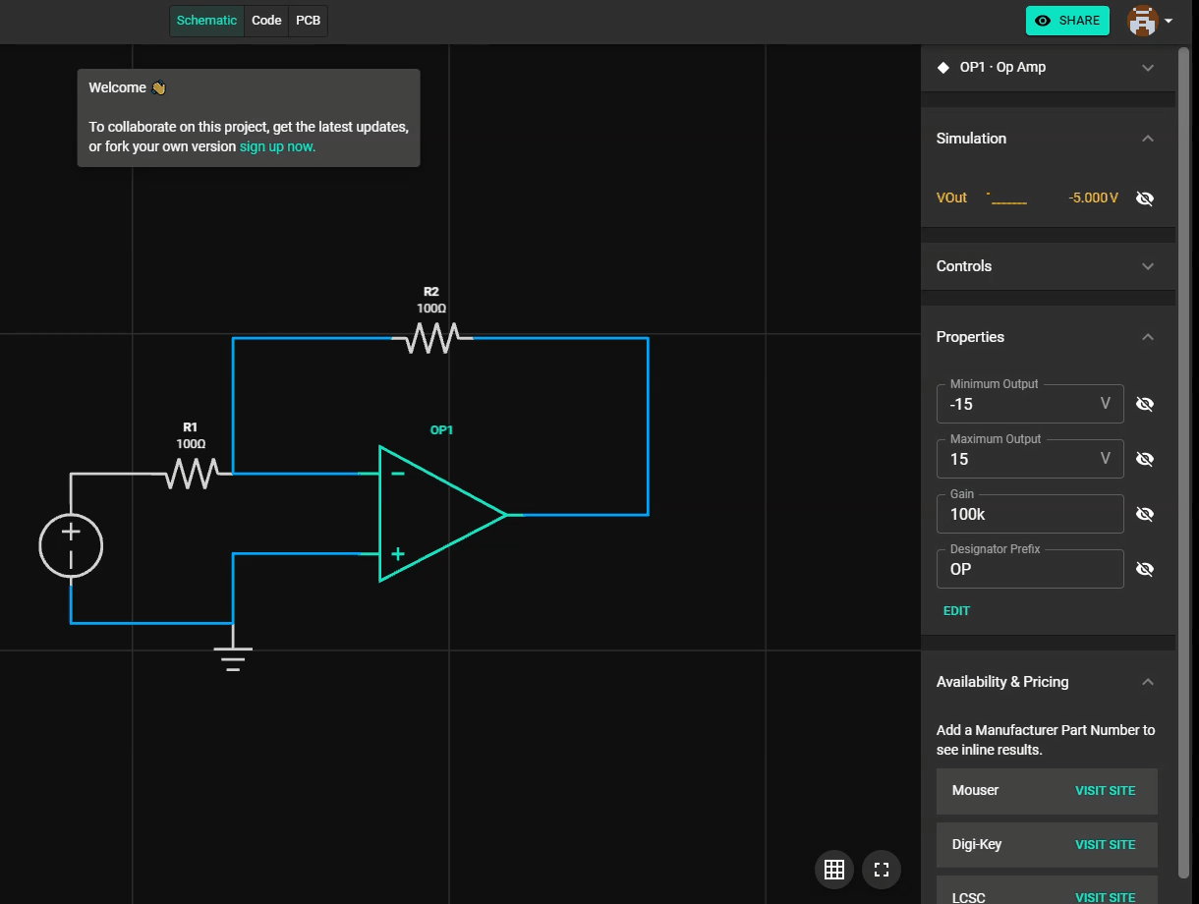Click the -5.000 V VOut reading

pyautogui.click(x=1093, y=198)
